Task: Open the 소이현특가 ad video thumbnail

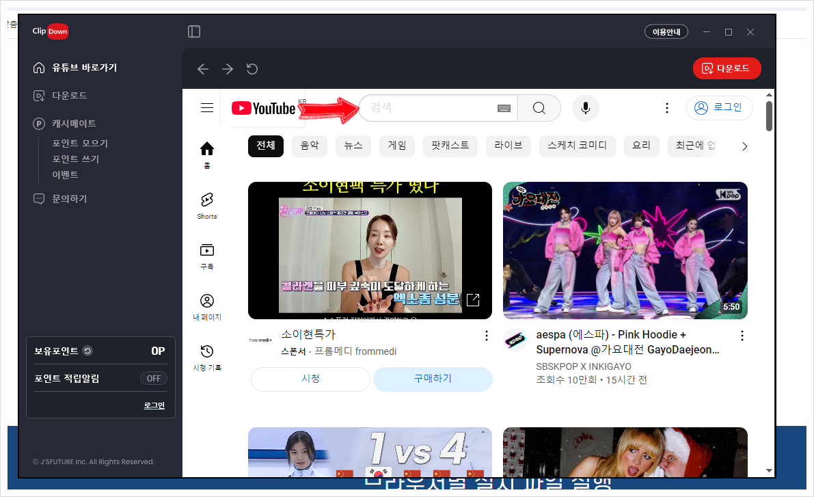Action: 370,250
